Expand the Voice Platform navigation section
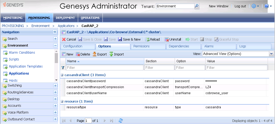Image resolution: width=275 pixels, height=124 pixels. 55,112
